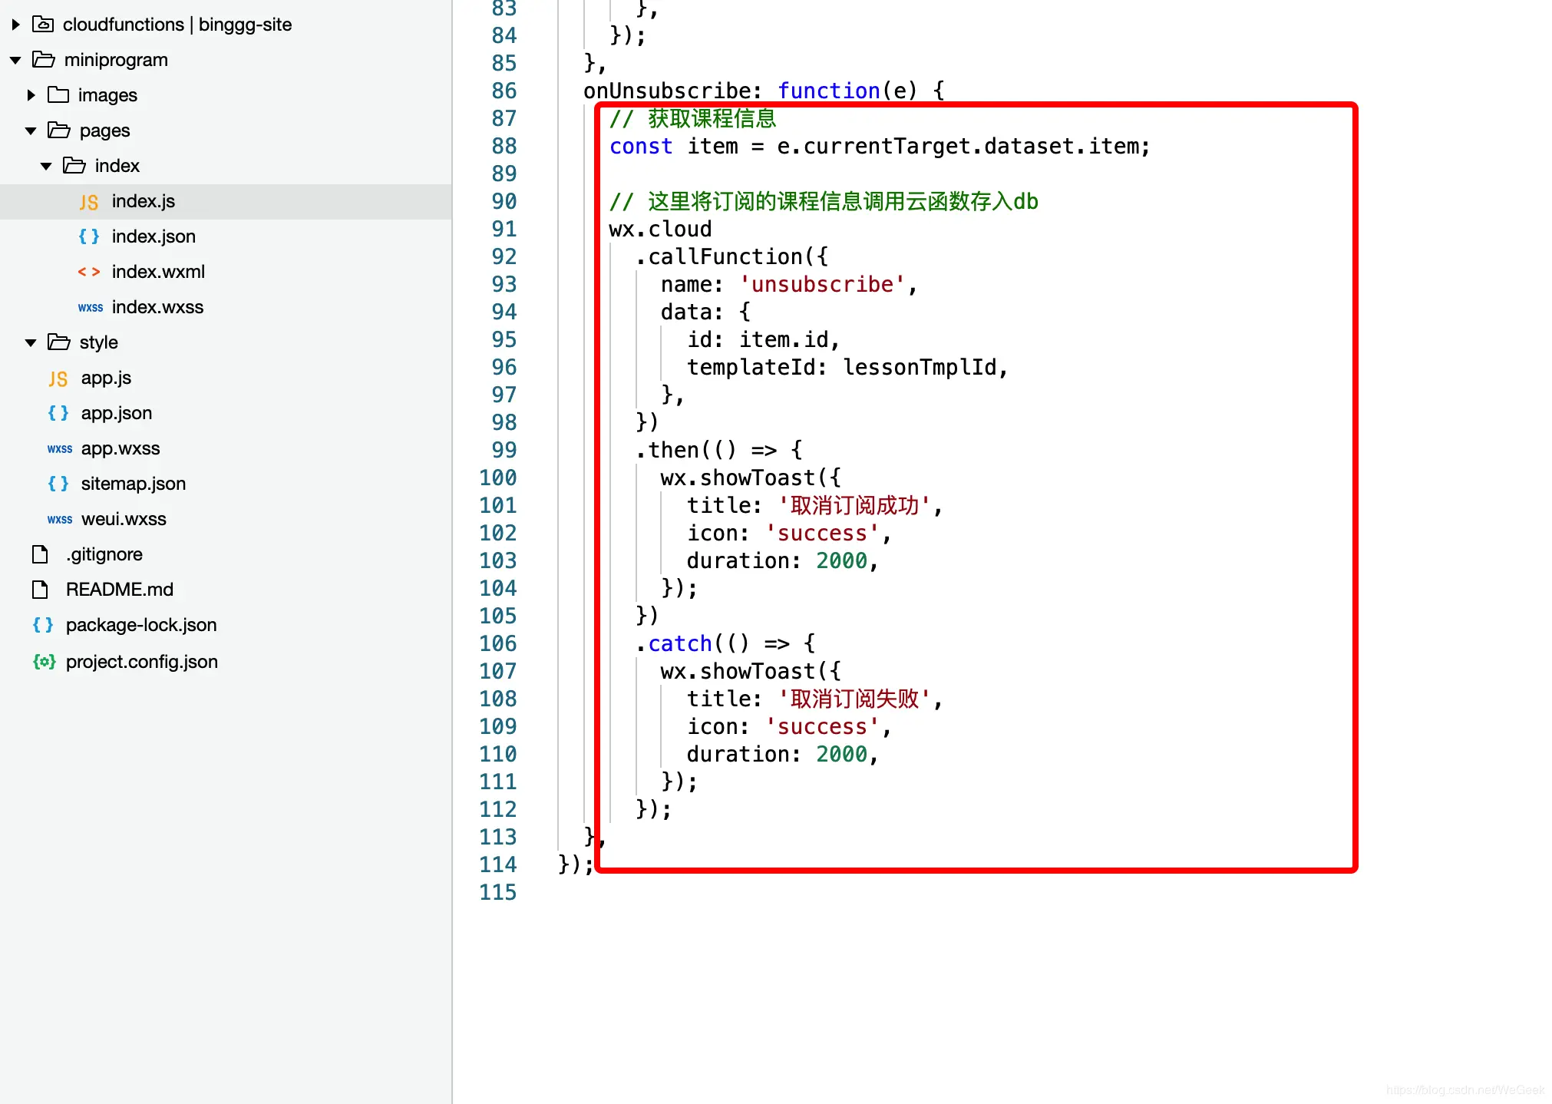Click the cloud folder icon for cloudfunctions
Screen dimensions: 1552x1104
[x=43, y=25]
